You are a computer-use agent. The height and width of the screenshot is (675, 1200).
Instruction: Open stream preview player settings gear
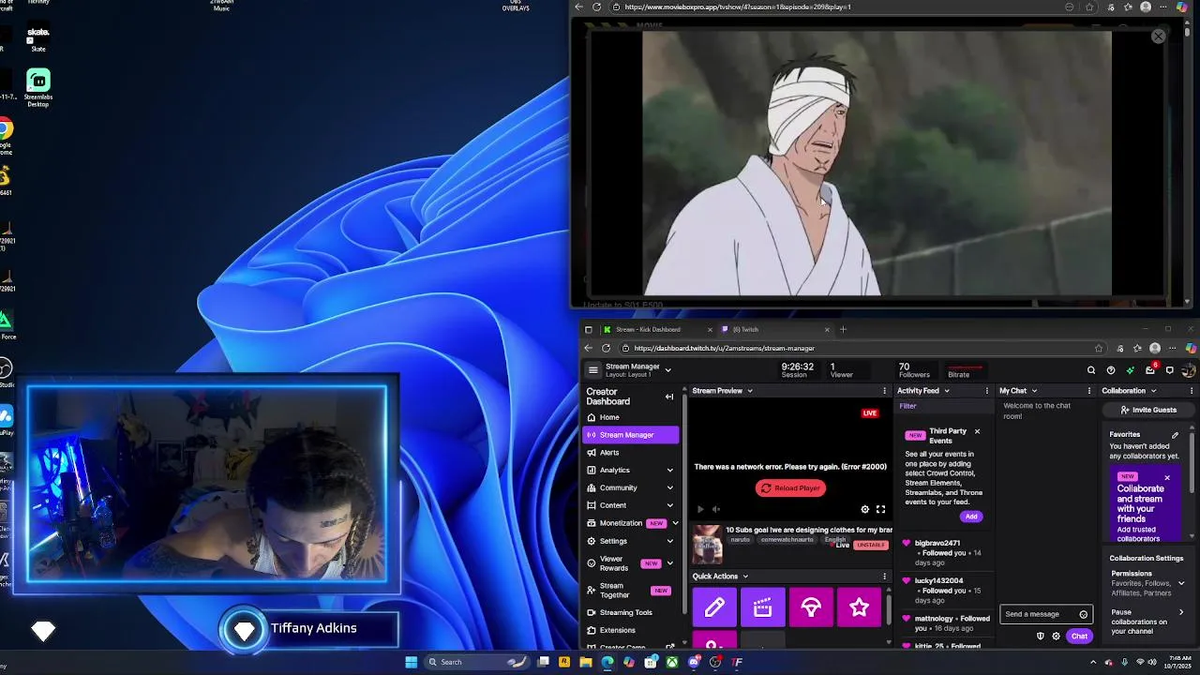pyautogui.click(x=865, y=509)
